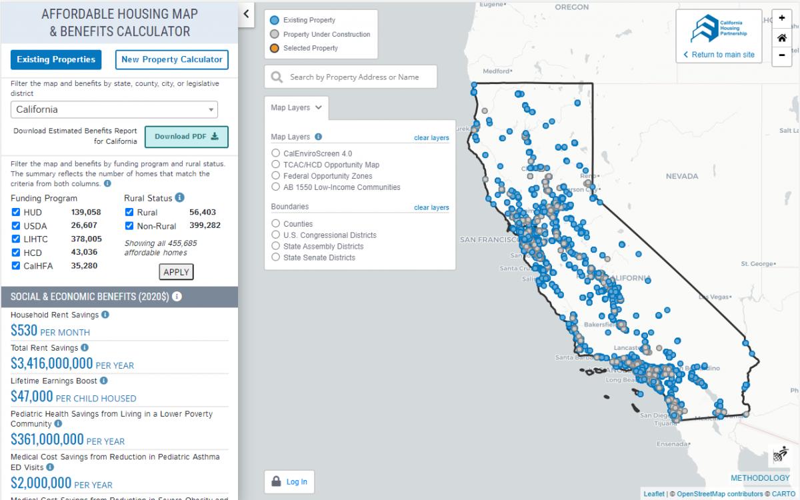Toggle the Rural status checkbox
Image resolution: width=800 pixels, height=500 pixels.
point(129,212)
